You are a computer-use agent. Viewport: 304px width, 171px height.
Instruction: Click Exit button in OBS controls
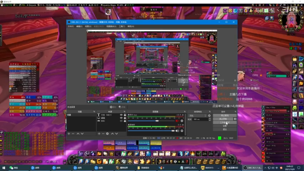coord(225,129)
